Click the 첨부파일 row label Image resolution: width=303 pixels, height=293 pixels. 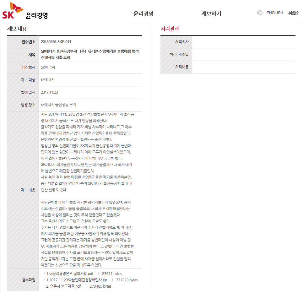[28, 280]
